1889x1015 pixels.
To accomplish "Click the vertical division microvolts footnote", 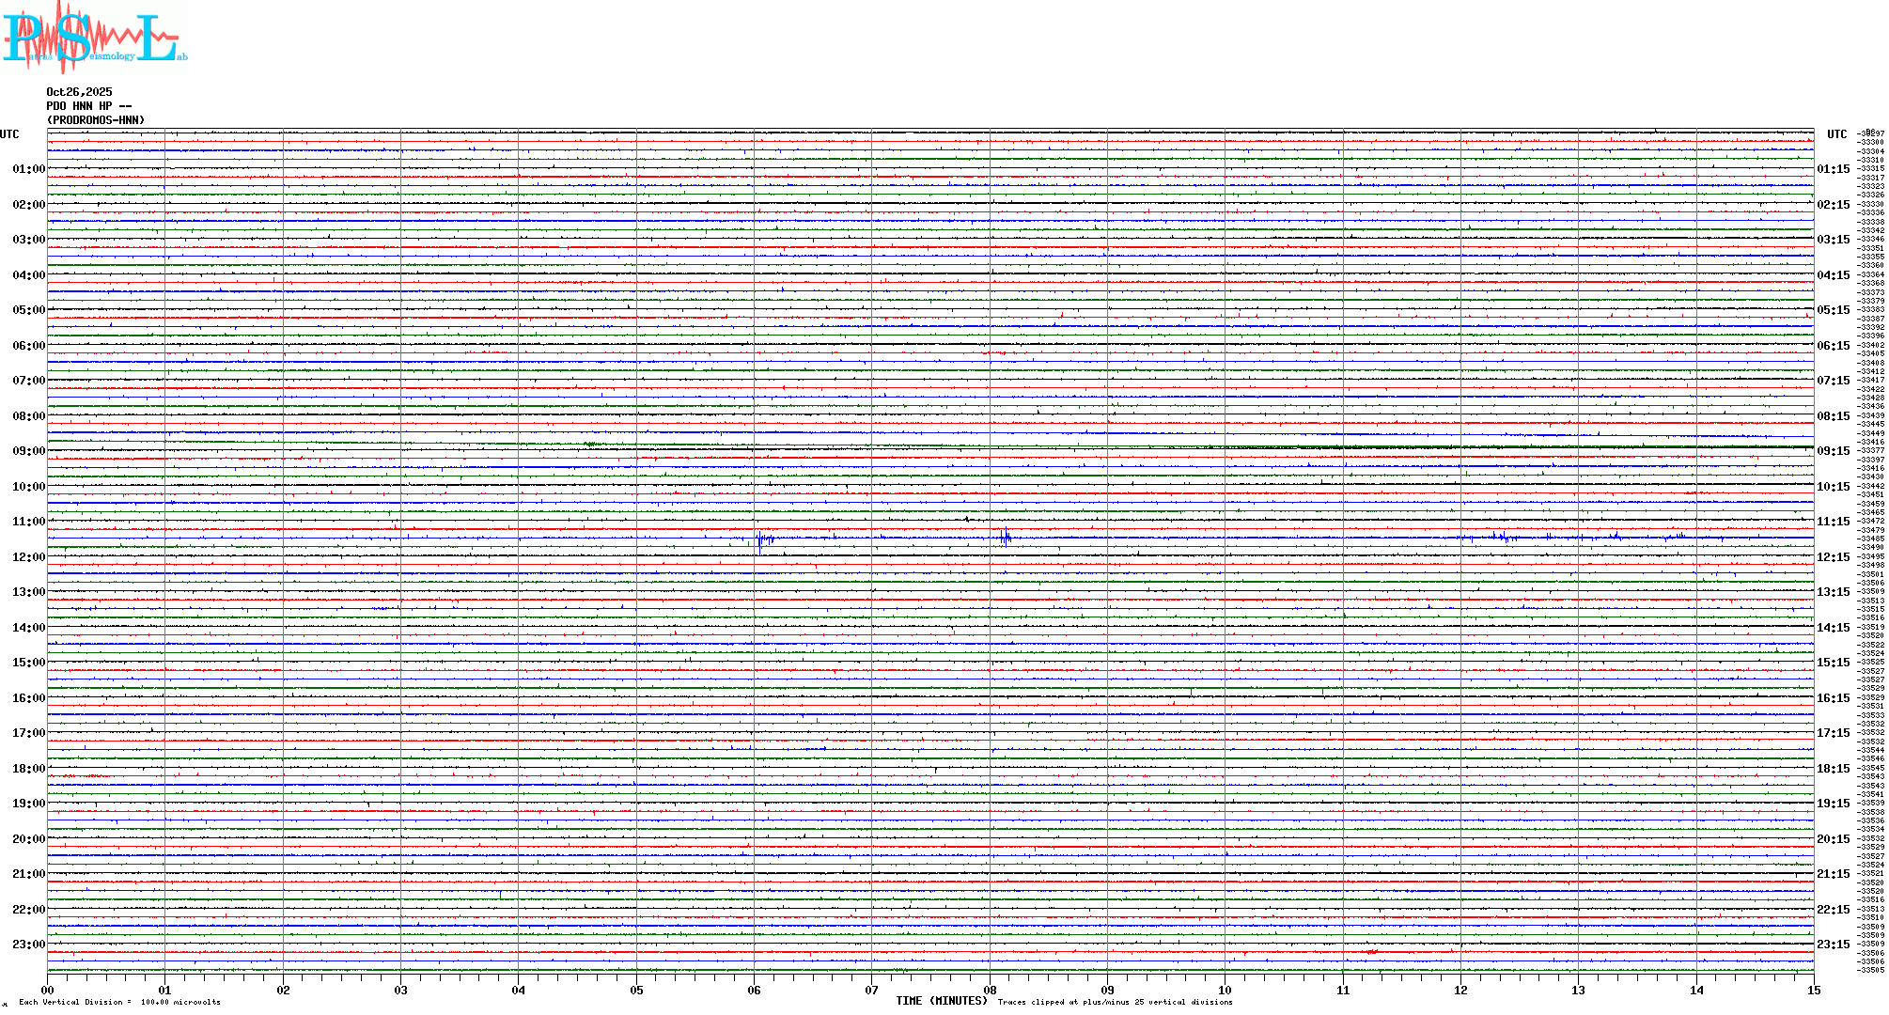I will [119, 1002].
